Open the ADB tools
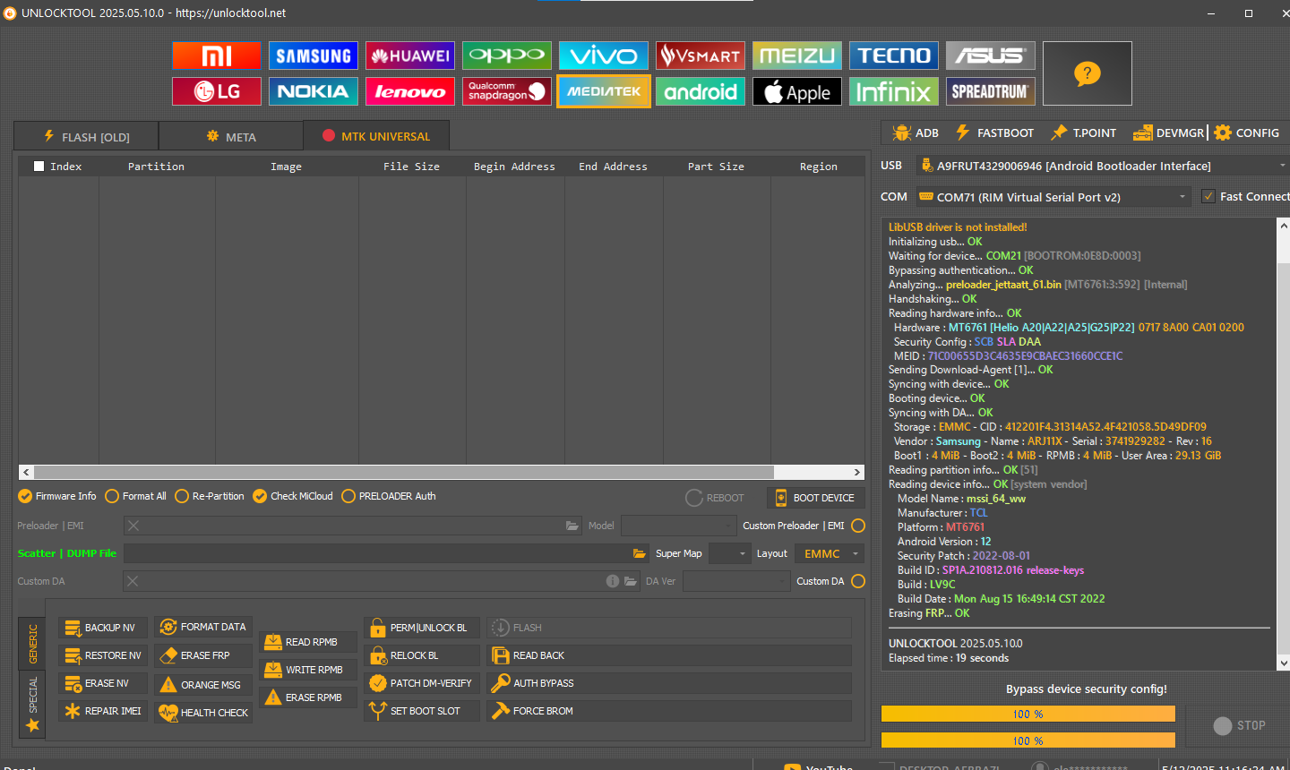Screen dimensions: 1290x770 pos(916,133)
